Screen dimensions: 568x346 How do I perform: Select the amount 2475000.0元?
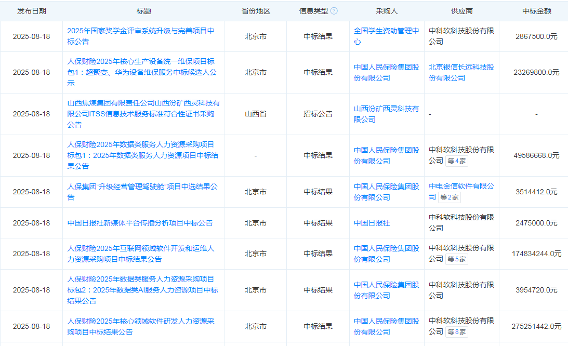(536, 223)
